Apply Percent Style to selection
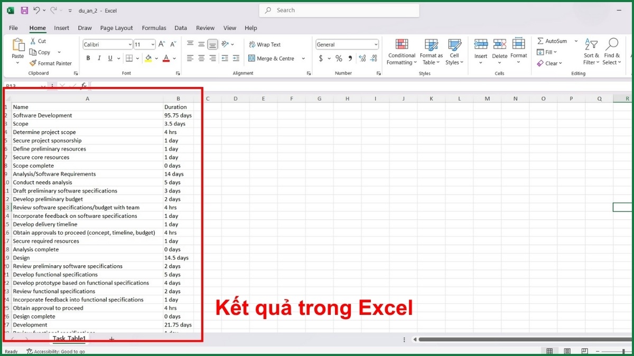The height and width of the screenshot is (356, 634). pyautogui.click(x=338, y=59)
